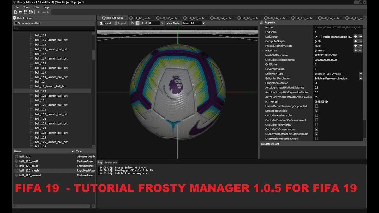
Task: Click the grid icon beside the camera icon
Action: [x=137, y=23]
